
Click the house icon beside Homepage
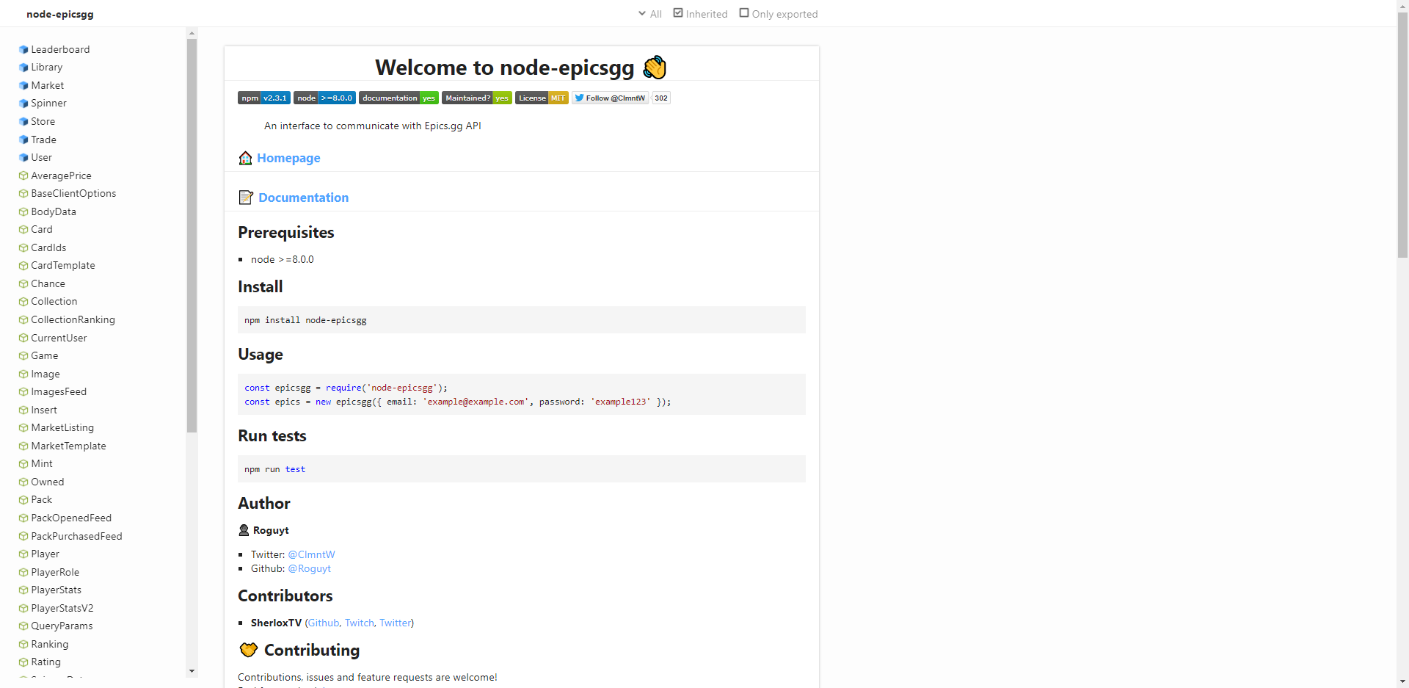246,158
